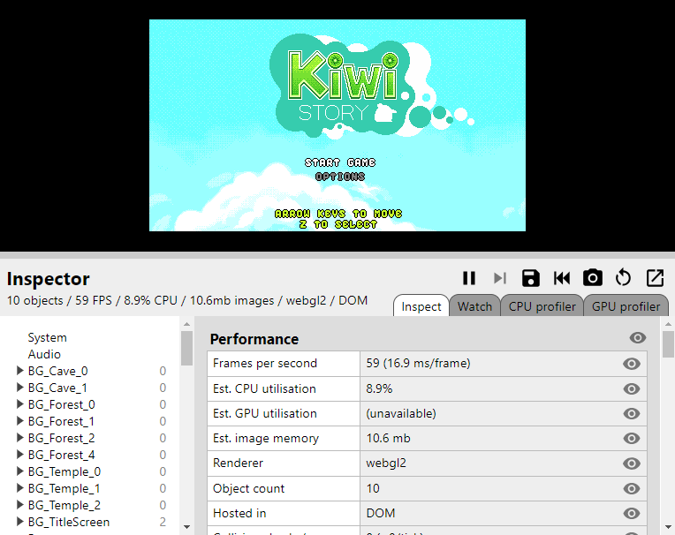
Task: Watch the Frames per second value
Action: [x=631, y=364]
